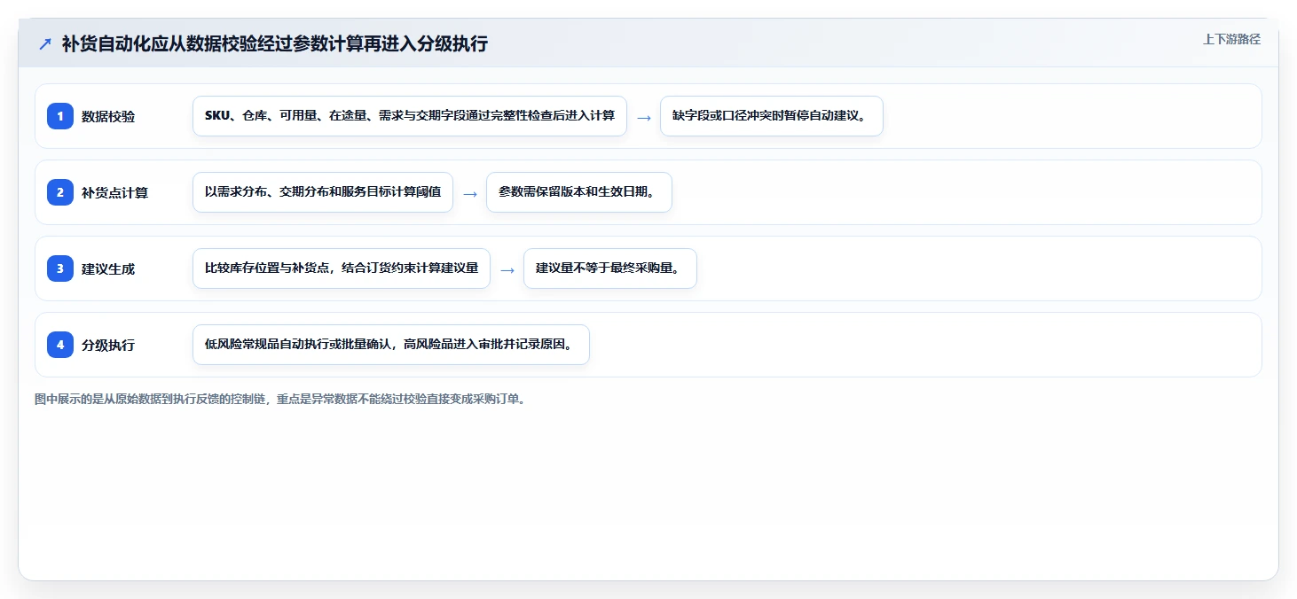Click the step 2 number badge

(x=60, y=192)
